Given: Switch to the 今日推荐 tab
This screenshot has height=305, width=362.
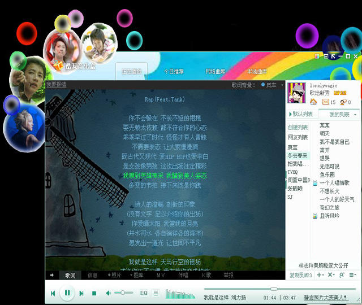Looking at the screenshot, I should pyautogui.click(x=174, y=72).
